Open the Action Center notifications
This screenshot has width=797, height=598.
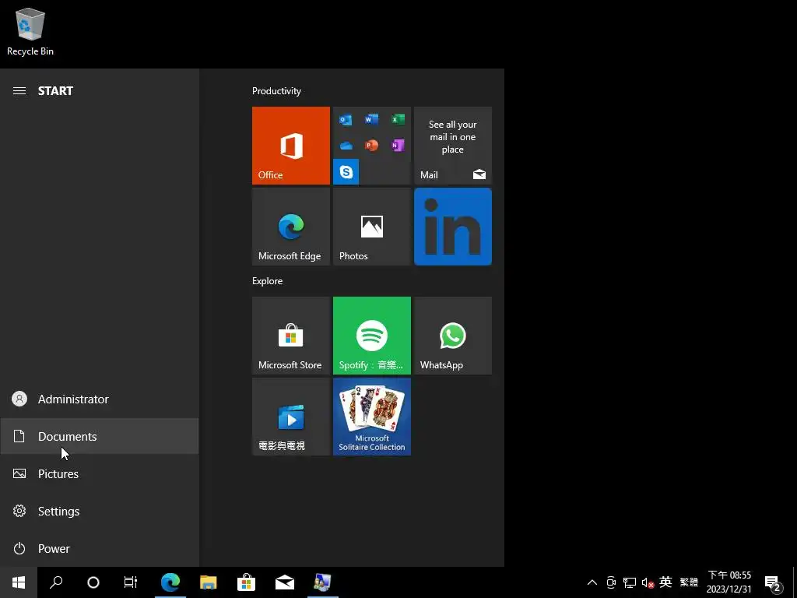coord(773,583)
